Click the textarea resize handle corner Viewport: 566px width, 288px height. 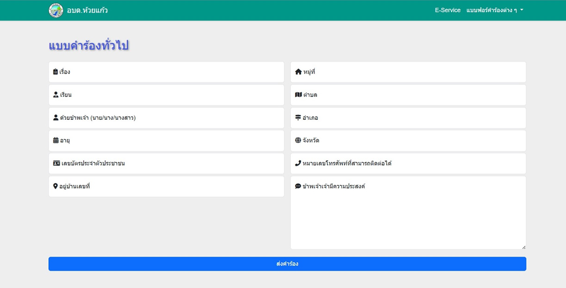point(523,247)
